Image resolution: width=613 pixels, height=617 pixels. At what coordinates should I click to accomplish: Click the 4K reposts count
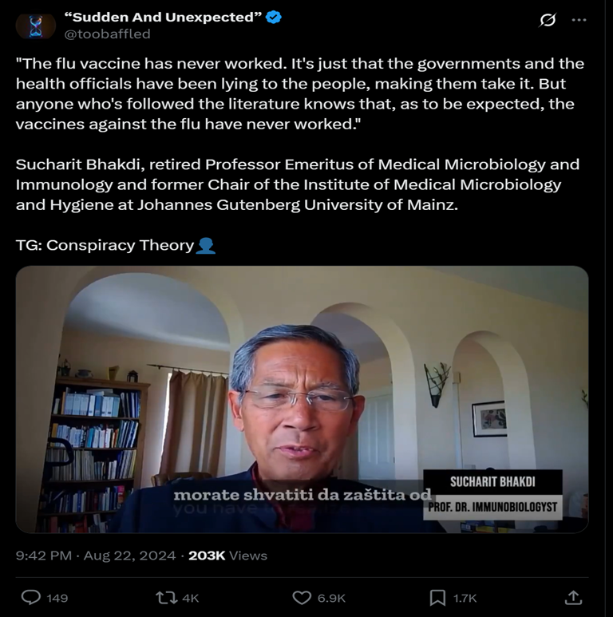coord(190,598)
